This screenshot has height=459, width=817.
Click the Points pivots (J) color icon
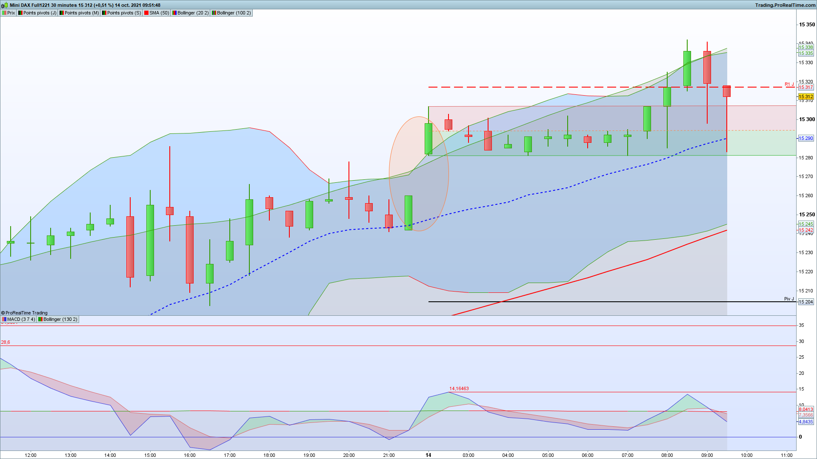20,13
